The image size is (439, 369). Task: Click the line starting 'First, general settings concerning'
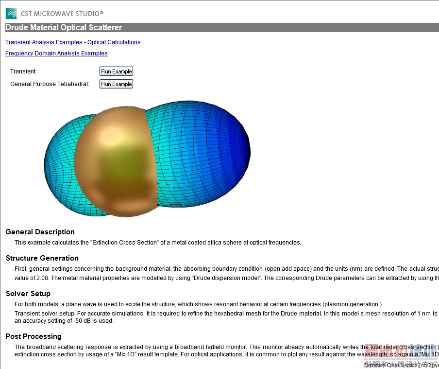[226, 269]
